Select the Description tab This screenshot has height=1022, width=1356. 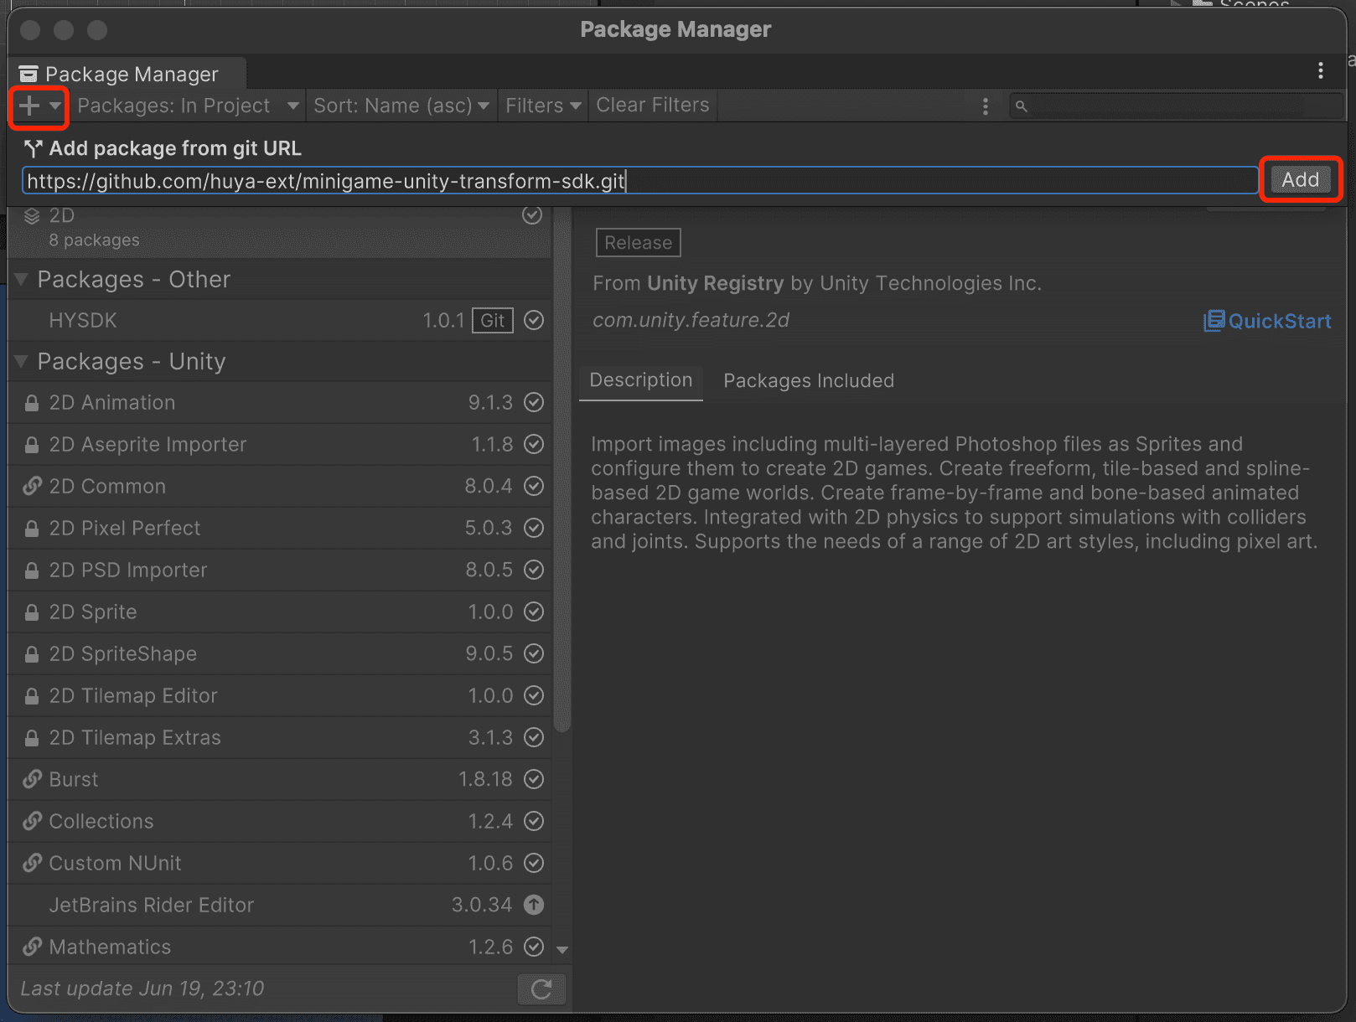point(640,380)
